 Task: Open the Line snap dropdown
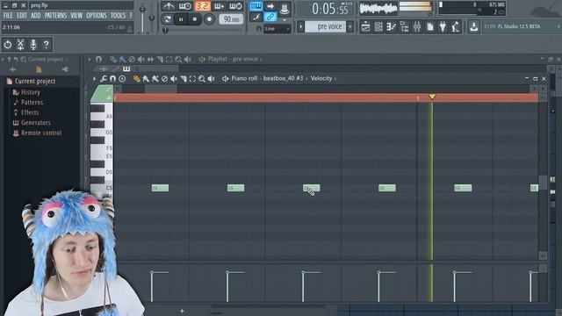click(x=277, y=29)
